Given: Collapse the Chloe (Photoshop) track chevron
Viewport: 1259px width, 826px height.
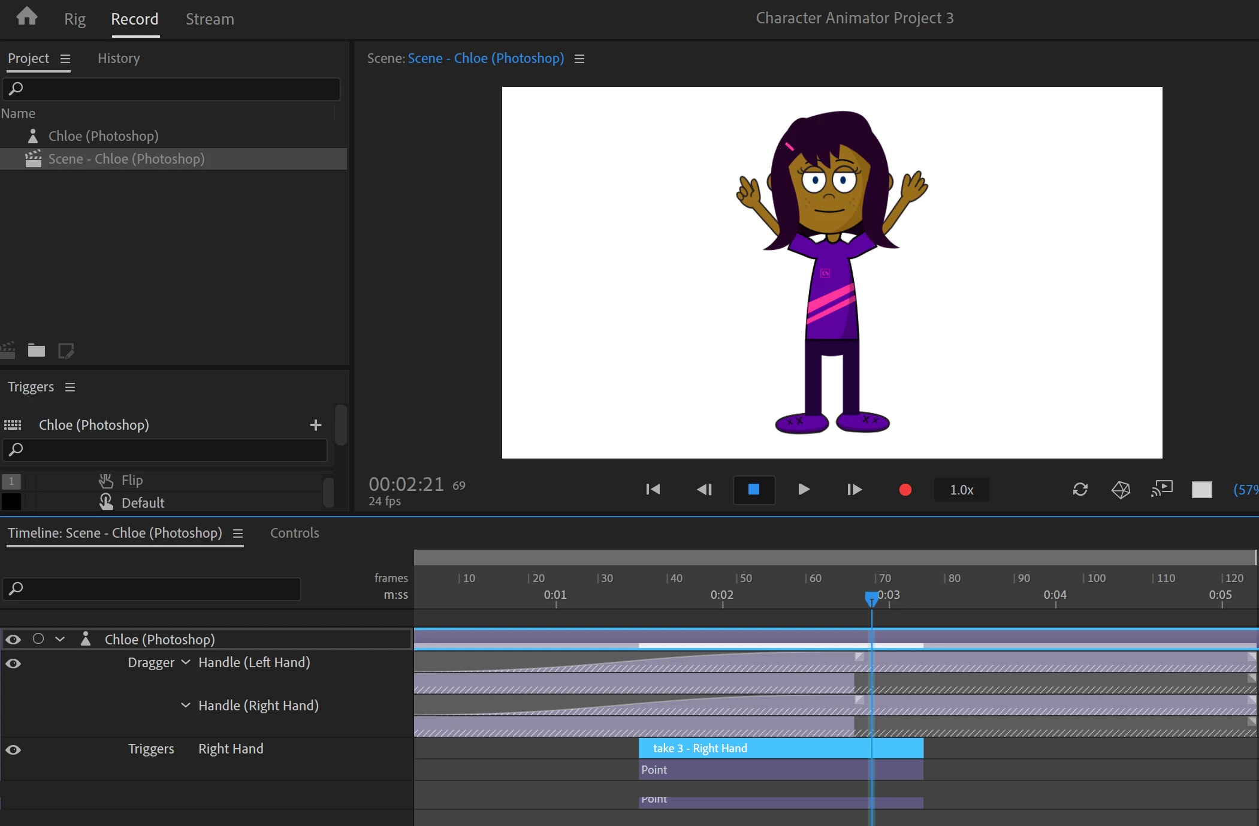Looking at the screenshot, I should pos(60,639).
